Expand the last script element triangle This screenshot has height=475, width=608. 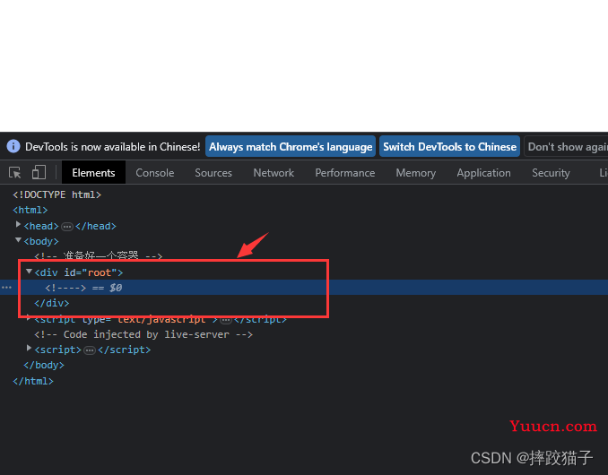point(29,348)
